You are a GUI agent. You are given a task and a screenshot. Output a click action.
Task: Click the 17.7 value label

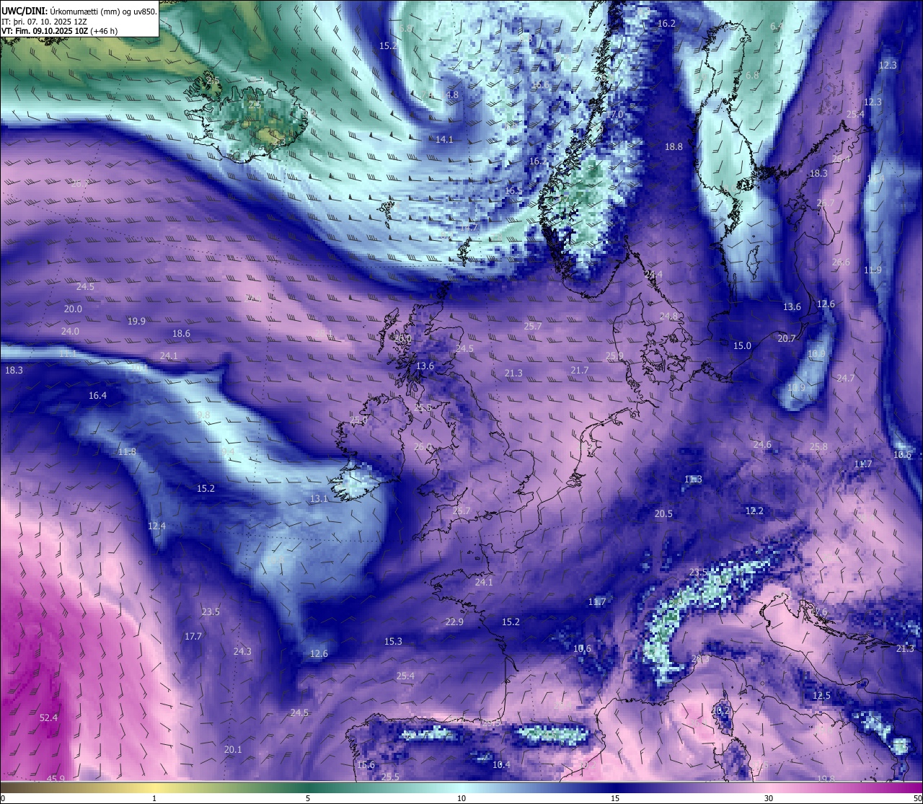tap(193, 636)
